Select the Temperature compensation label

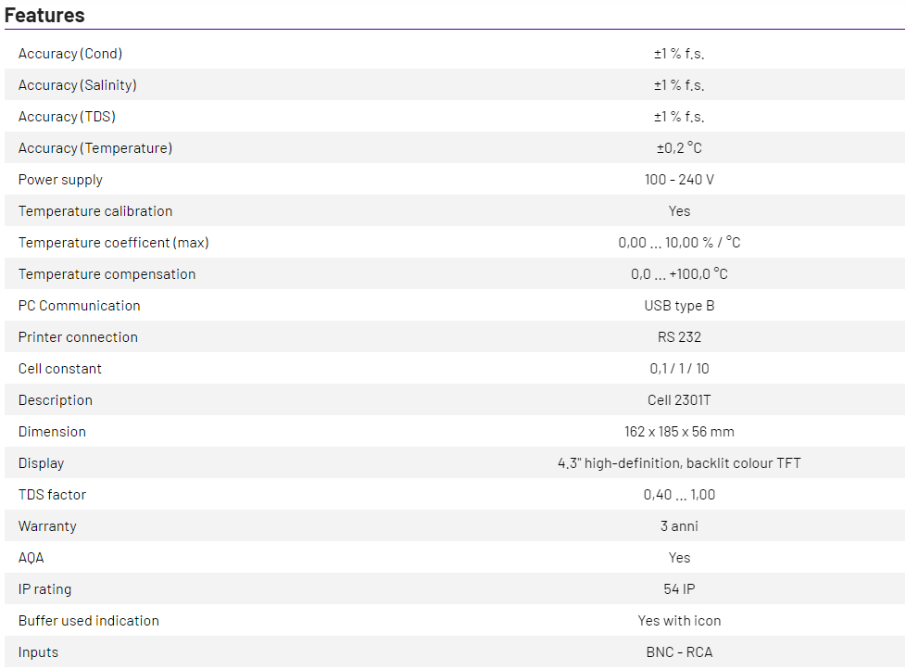[x=107, y=274]
